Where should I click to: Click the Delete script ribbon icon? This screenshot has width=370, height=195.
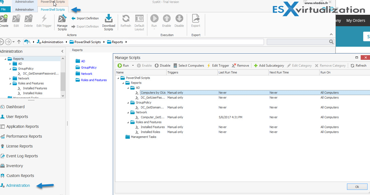coord(28,19)
